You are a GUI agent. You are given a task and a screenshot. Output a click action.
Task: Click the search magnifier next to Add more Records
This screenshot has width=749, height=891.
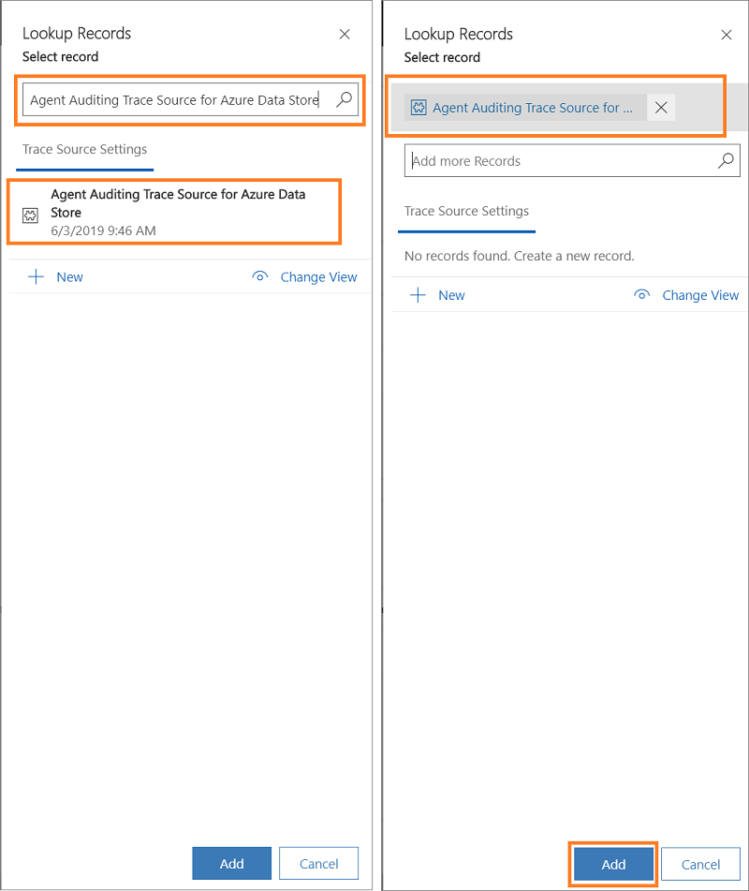click(724, 160)
